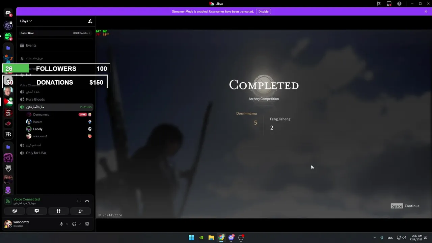
Task: Open the Libya flag server icon
Action: (8, 102)
